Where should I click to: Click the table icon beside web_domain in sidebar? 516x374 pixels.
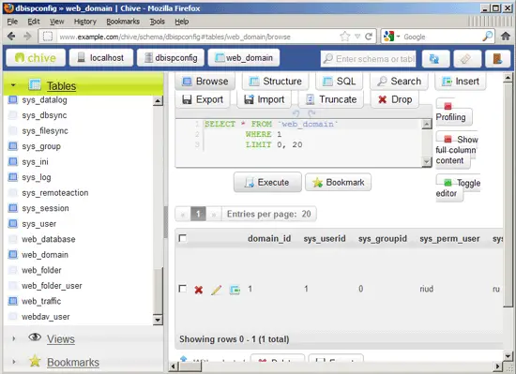point(12,254)
